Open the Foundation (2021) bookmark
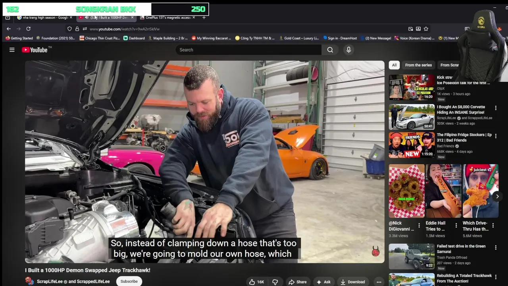The width and height of the screenshot is (508, 286). tap(55, 38)
